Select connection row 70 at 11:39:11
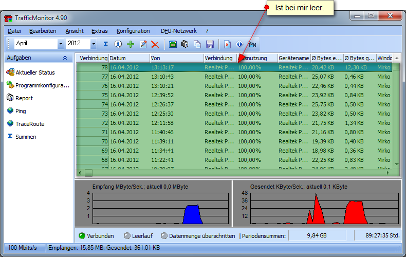The image size is (406, 257). [x=234, y=141]
